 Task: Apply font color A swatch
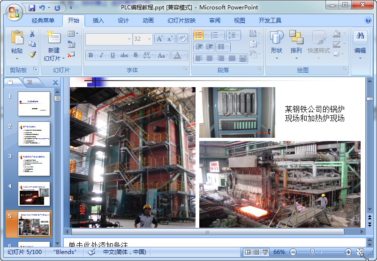(x=177, y=55)
